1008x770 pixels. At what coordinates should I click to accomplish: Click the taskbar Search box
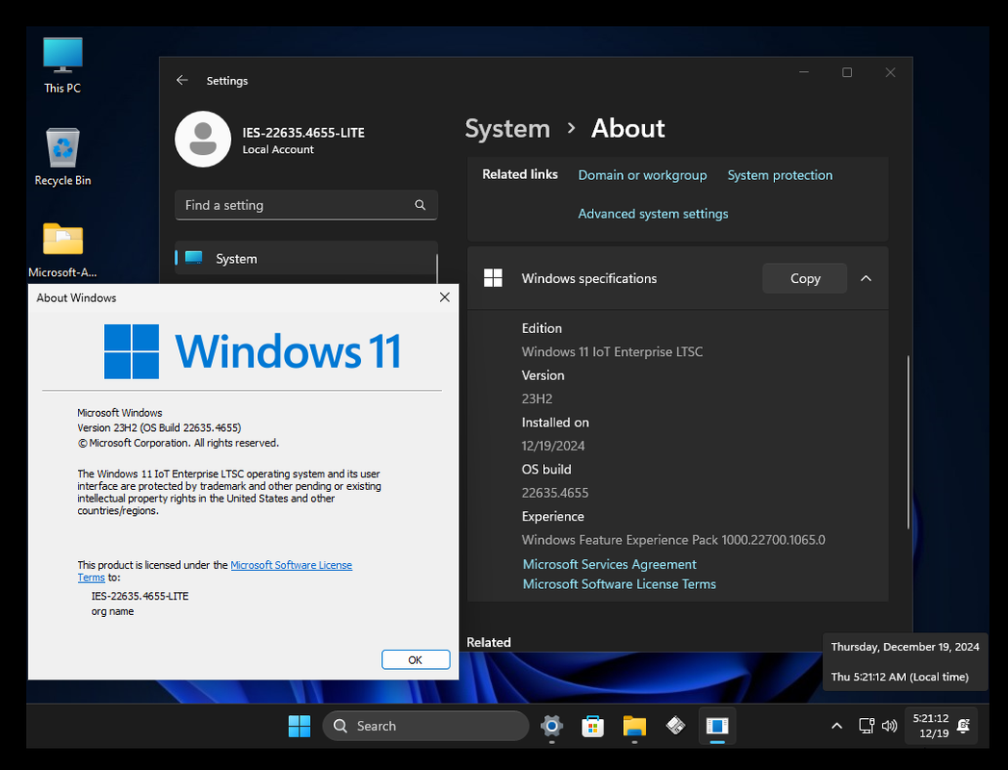tap(426, 726)
